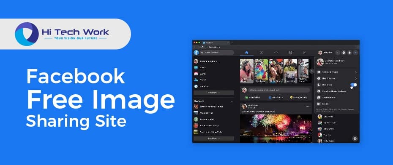This screenshot has width=393, height=165.
Task: Select the Log Out menu entry
Action: [x=336, y=104]
